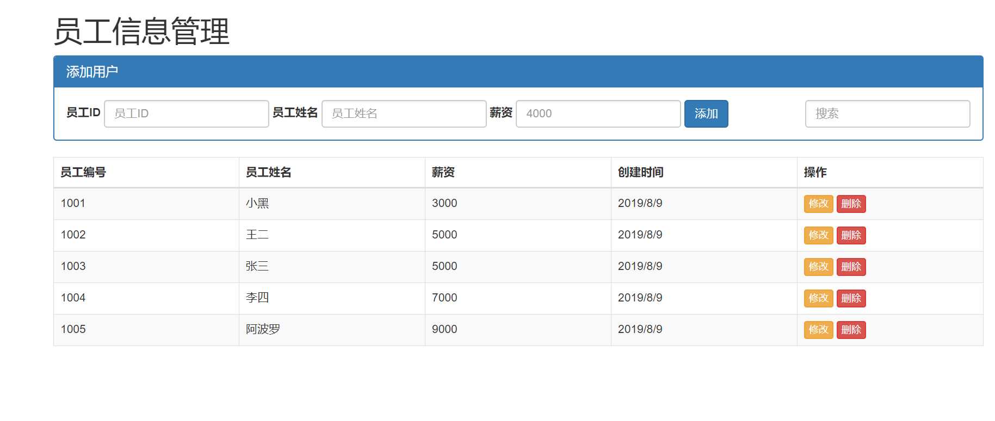The width and height of the screenshot is (995, 421).
Task: Click 修改 in the 李四 row
Action: pyautogui.click(x=819, y=298)
